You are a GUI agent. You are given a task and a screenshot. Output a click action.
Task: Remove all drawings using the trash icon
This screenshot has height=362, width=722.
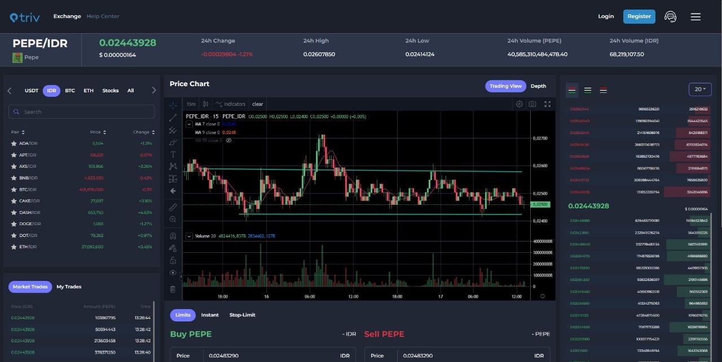(x=173, y=289)
